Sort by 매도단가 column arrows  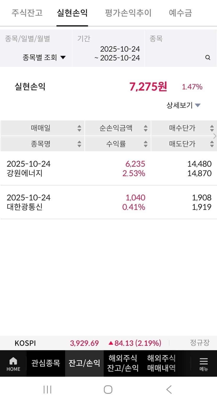pos(212,144)
